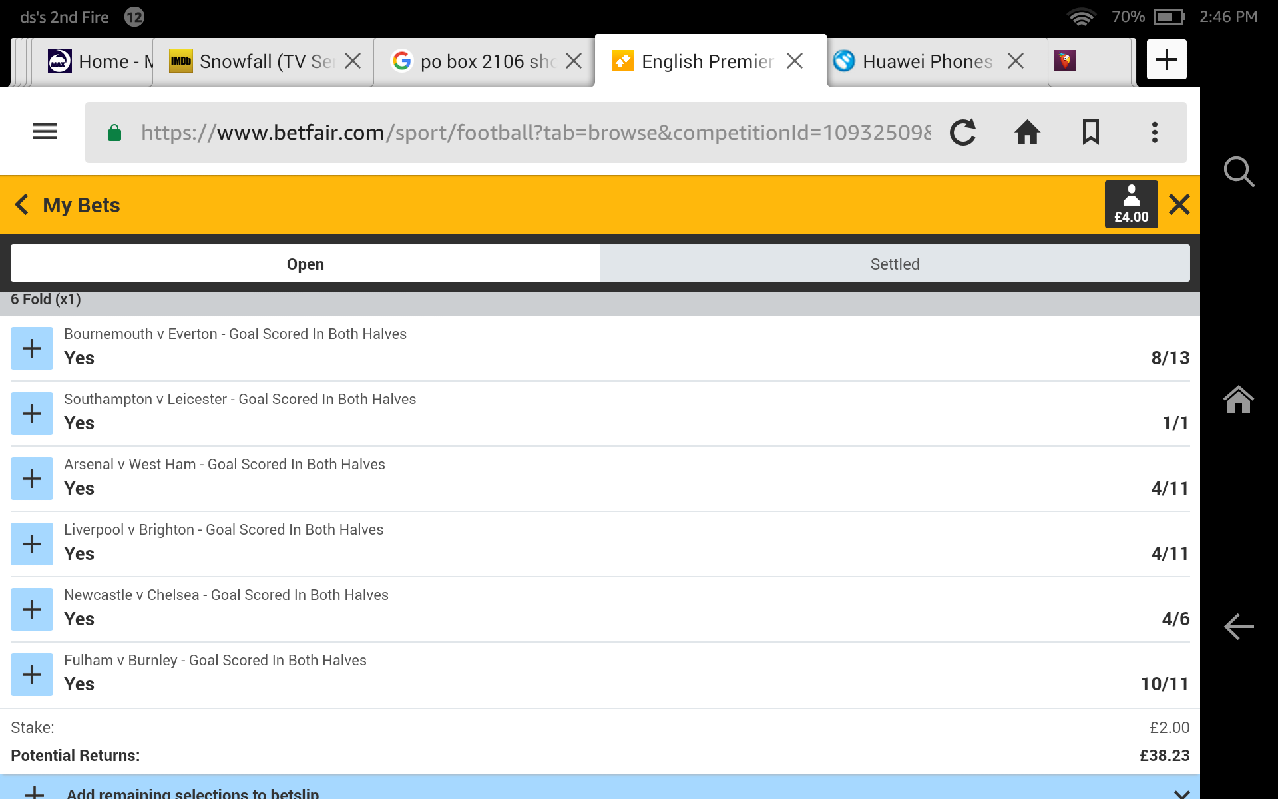Tap the device search icon
This screenshot has height=799, width=1278.
(1239, 172)
